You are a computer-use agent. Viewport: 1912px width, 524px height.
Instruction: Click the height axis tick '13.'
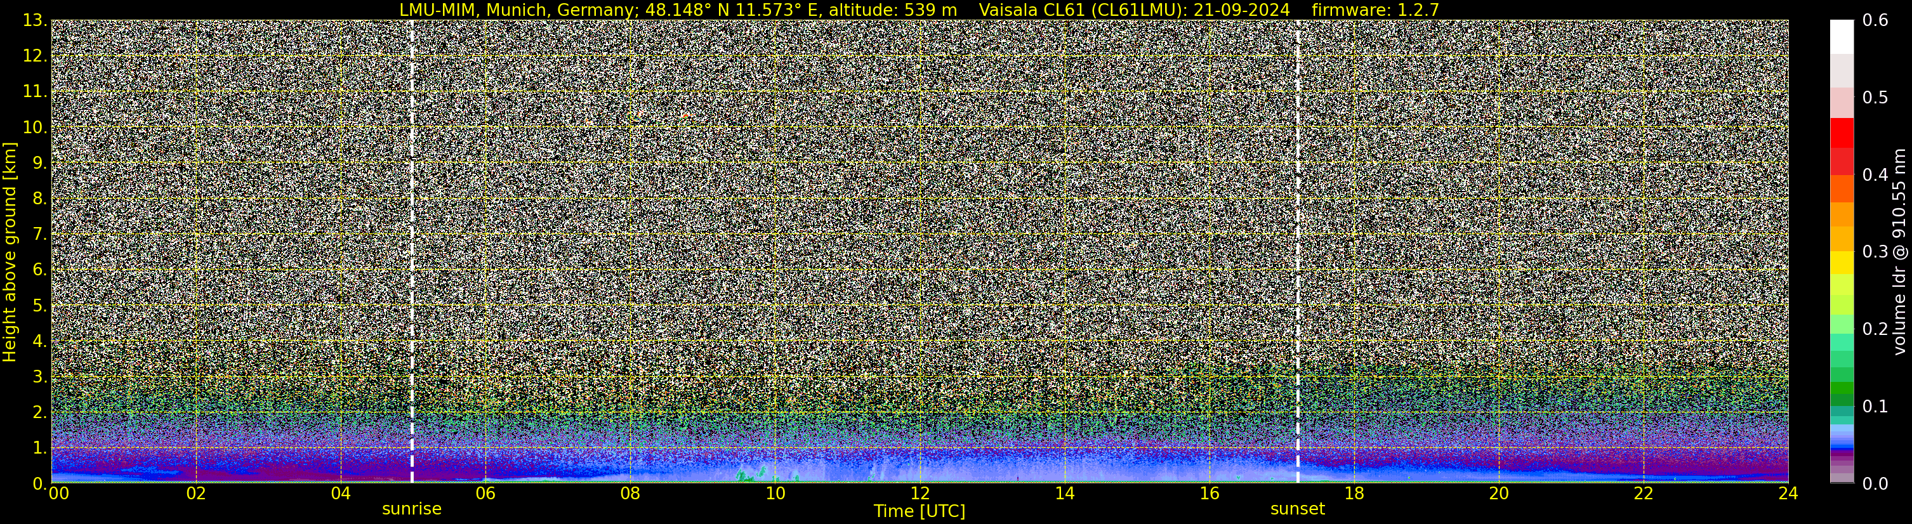coord(36,20)
